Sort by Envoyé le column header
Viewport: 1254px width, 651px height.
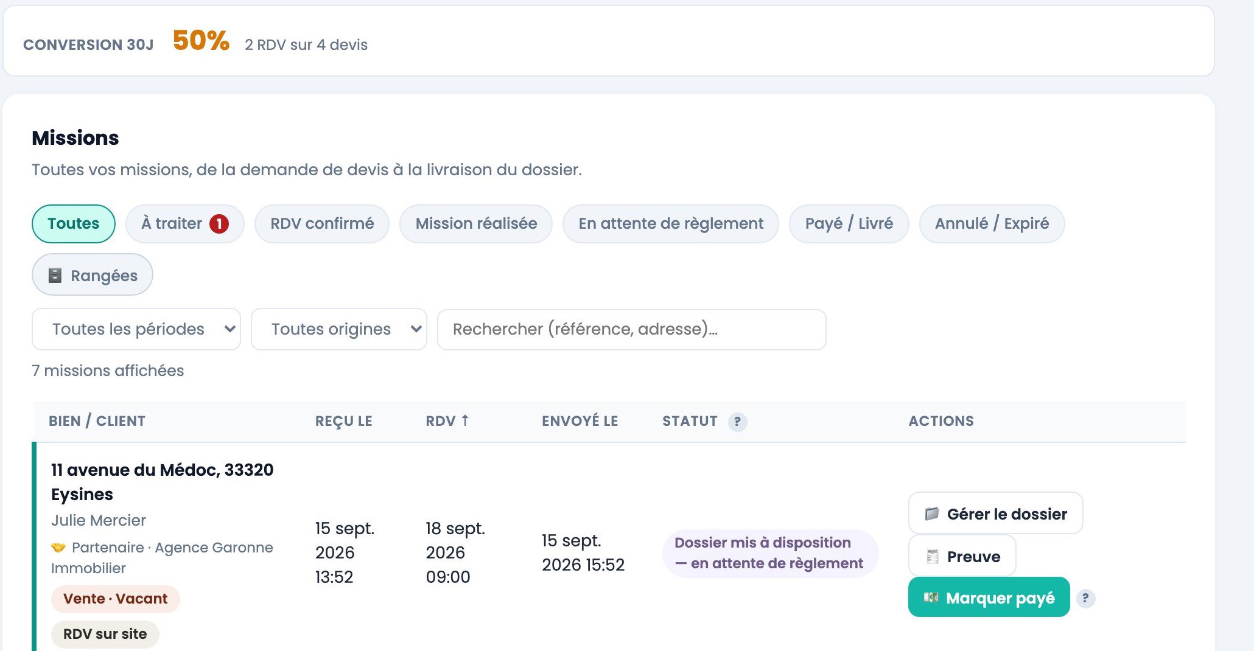580,421
